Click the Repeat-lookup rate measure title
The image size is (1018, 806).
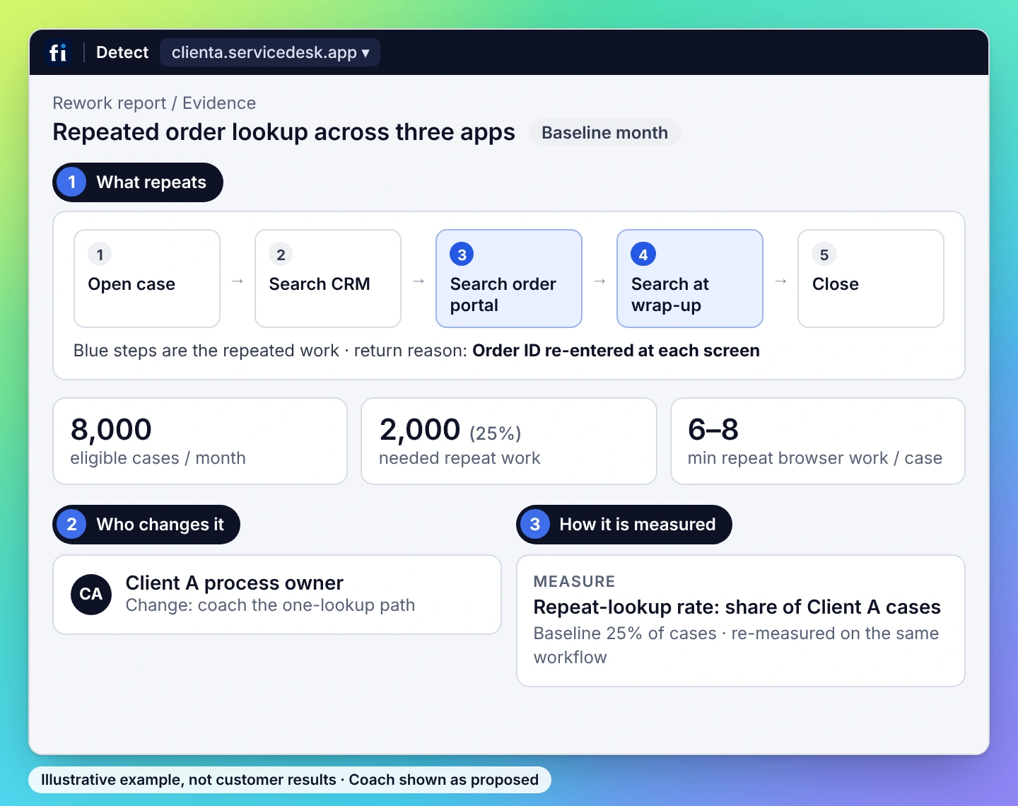[x=737, y=607]
